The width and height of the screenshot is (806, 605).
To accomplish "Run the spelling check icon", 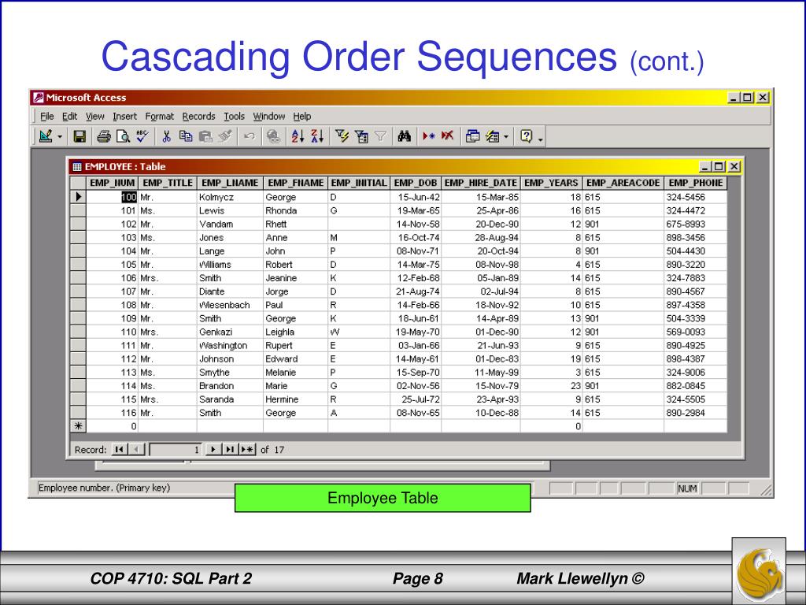I will pos(142,136).
